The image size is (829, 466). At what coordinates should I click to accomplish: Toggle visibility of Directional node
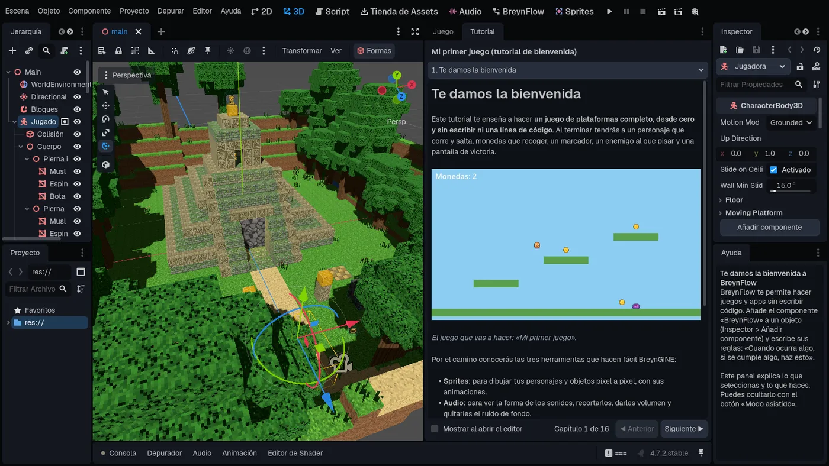coord(77,97)
